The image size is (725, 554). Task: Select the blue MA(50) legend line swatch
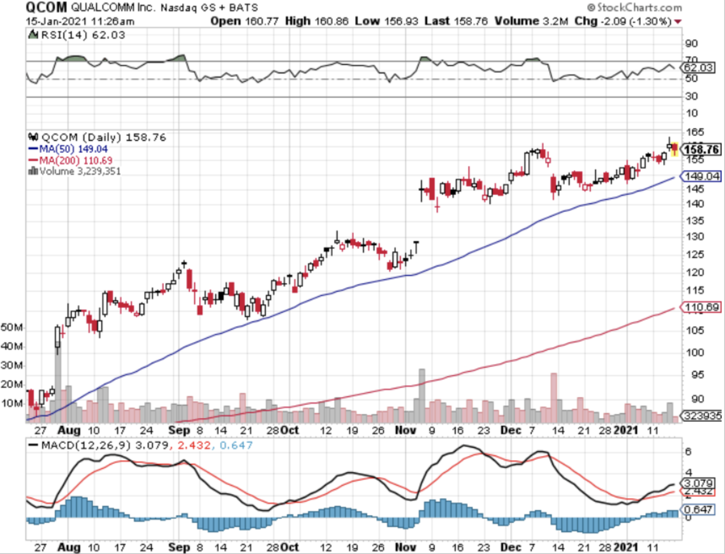click(x=33, y=149)
